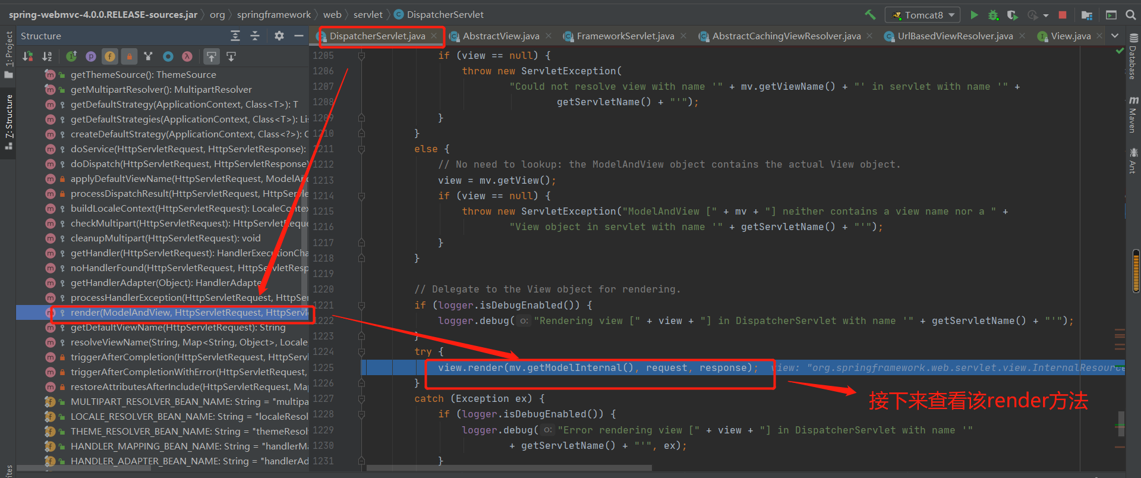Run with Coverage shield icon

coord(1012,15)
